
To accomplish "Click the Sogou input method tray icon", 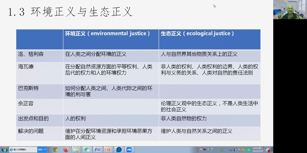I will click(x=201, y=149).
